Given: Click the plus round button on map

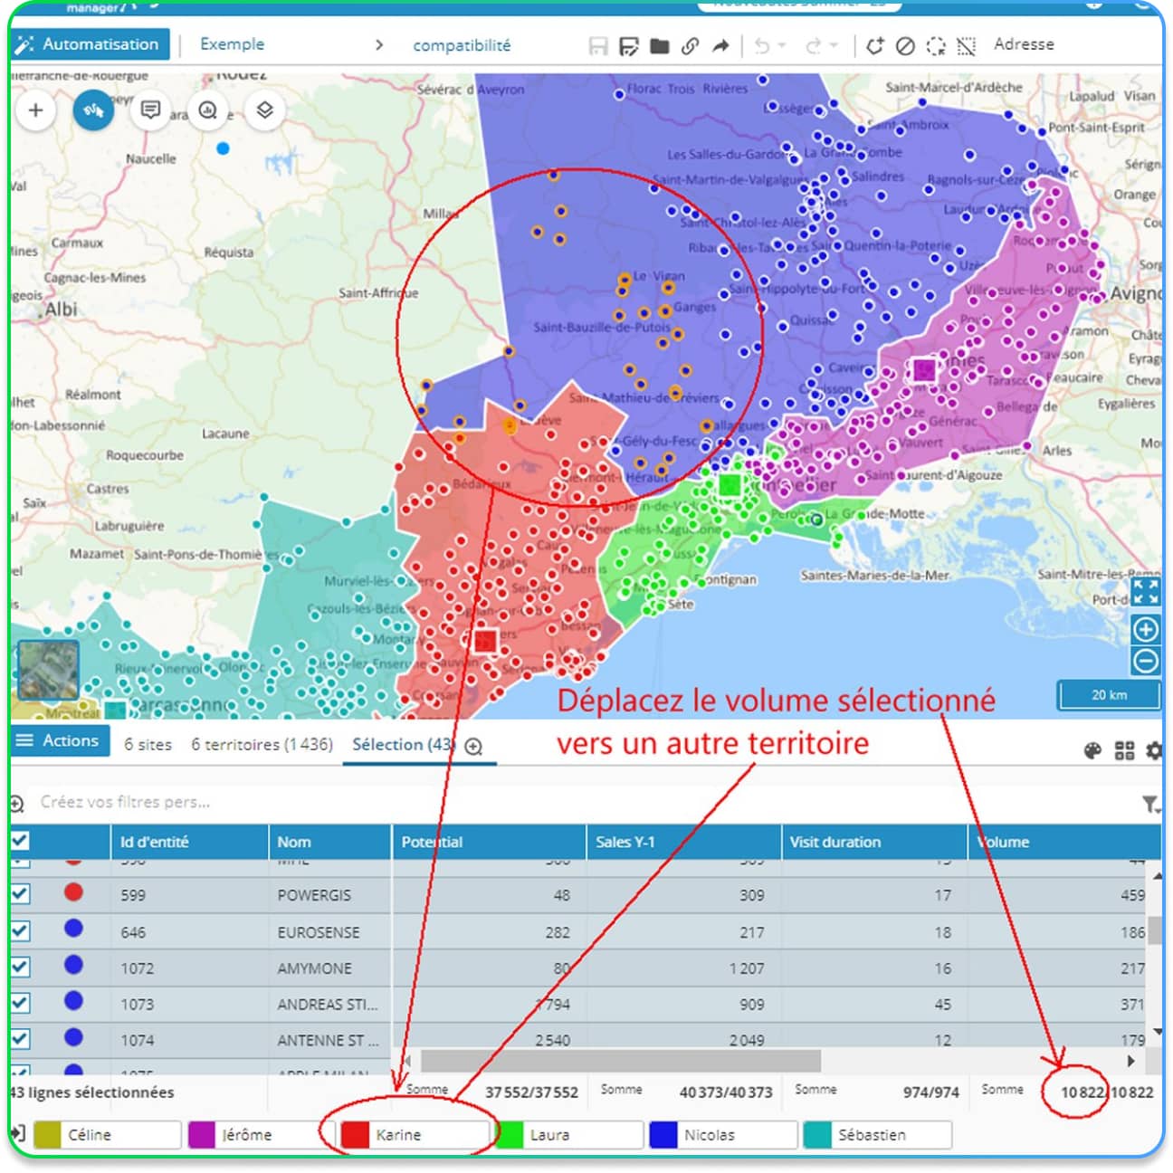Looking at the screenshot, I should 36,110.
